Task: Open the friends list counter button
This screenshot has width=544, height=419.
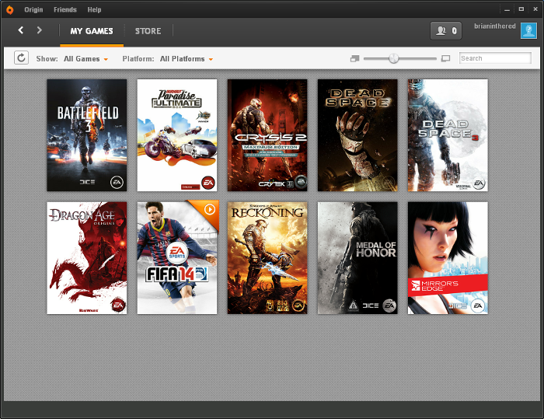Action: coord(446,31)
